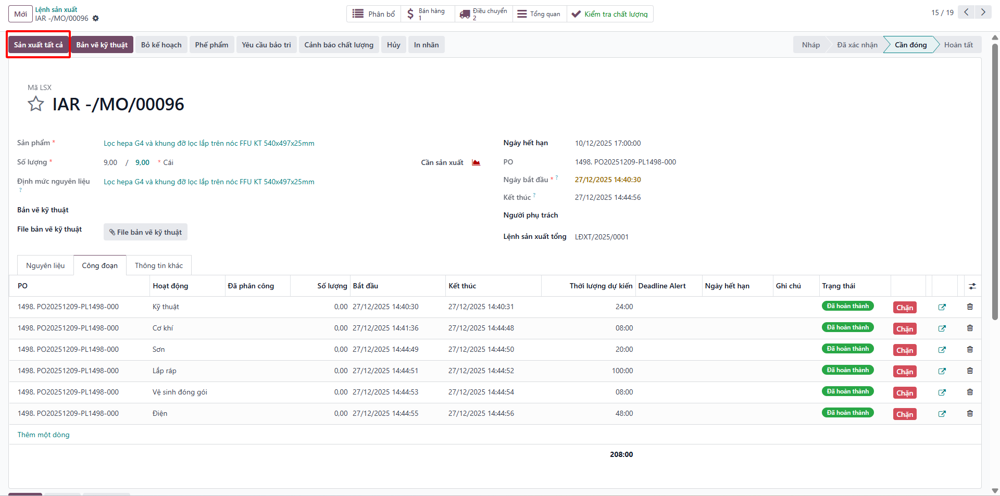Go to the next record arrow
The image size is (1000, 496).
tap(983, 12)
